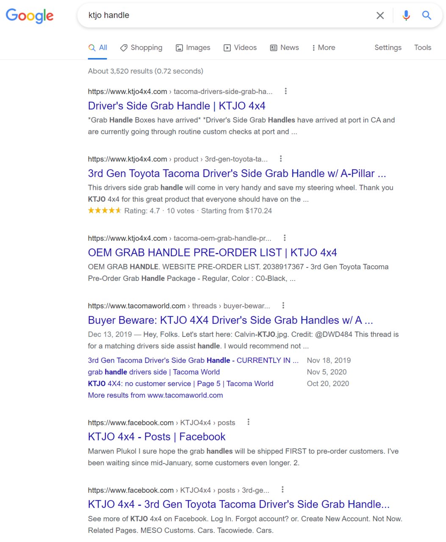Viewport: 446px width, 542px height.
Task: Open three-dot menu for the last Facebook result
Action: point(283,490)
